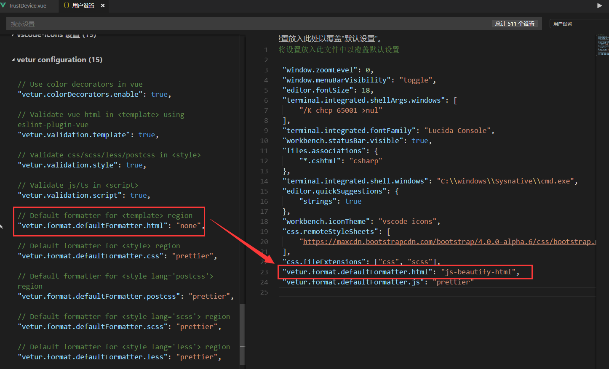The image size is (609, 369).
Task: Click the "editor.quickSuggestions" line
Action: click(341, 191)
